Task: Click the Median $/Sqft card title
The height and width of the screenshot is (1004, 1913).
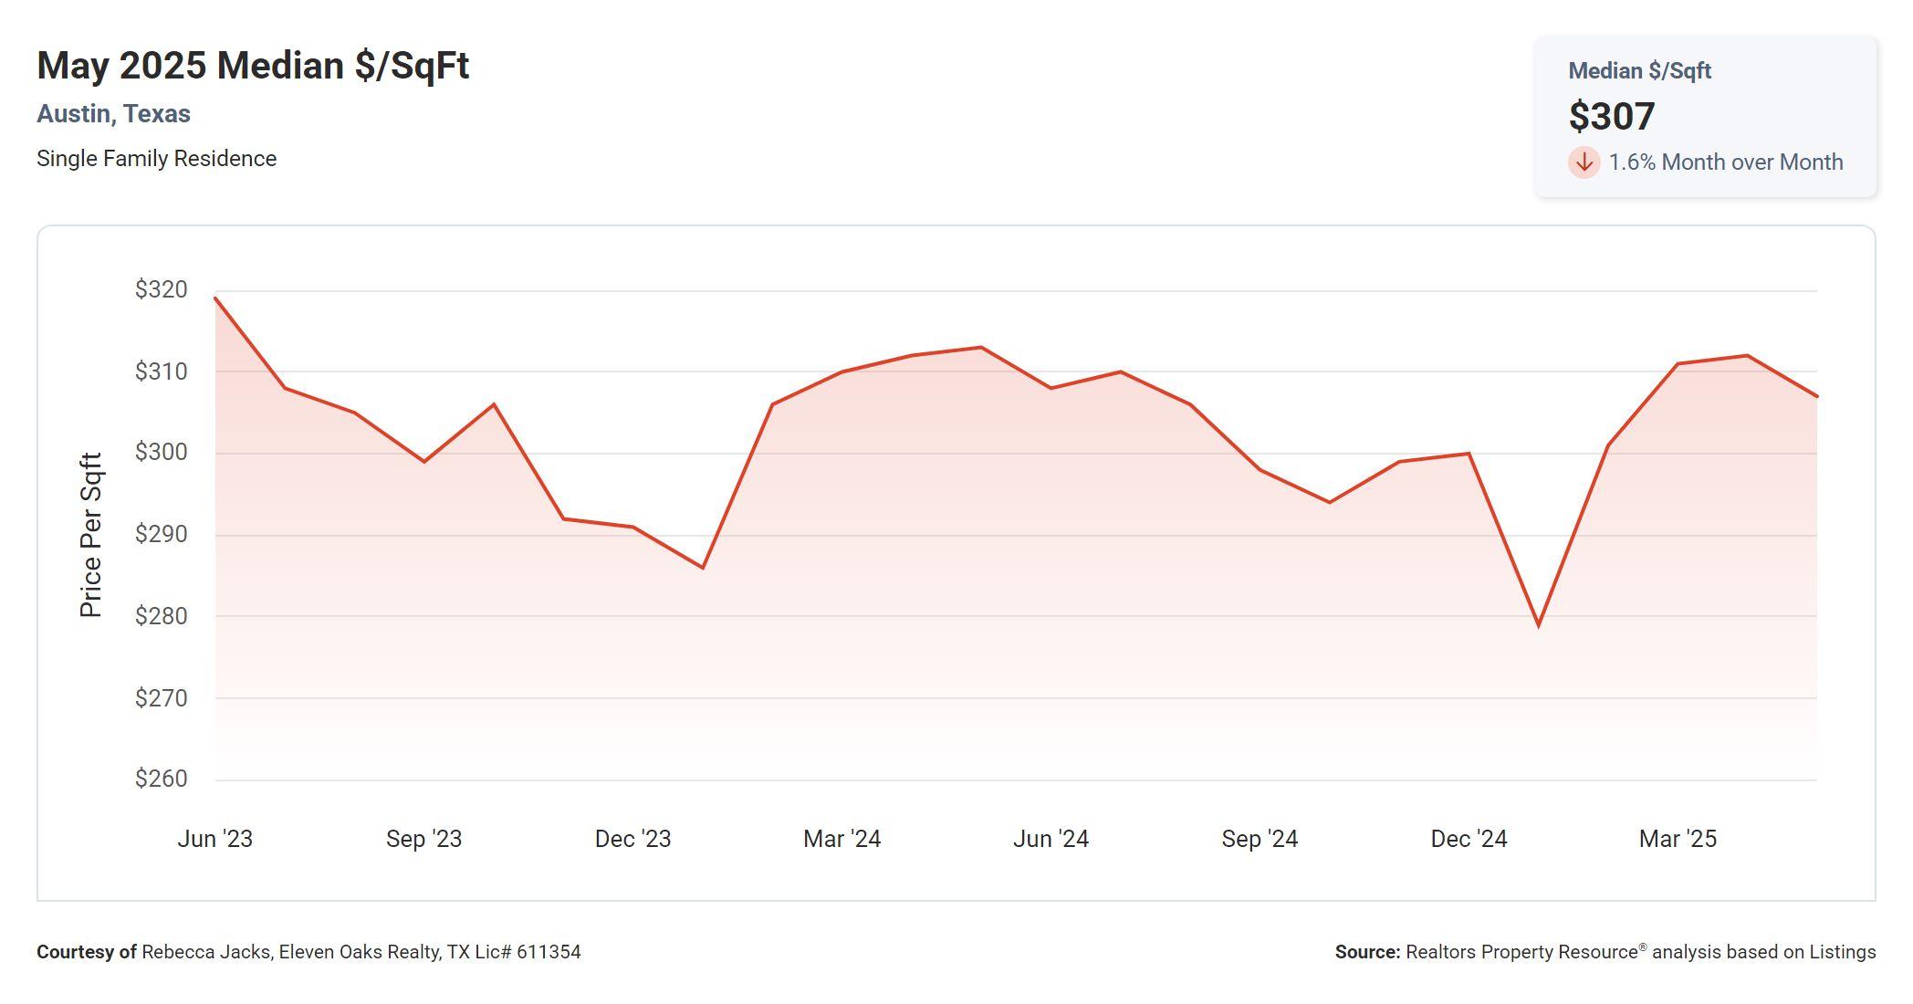Action: click(x=1639, y=71)
